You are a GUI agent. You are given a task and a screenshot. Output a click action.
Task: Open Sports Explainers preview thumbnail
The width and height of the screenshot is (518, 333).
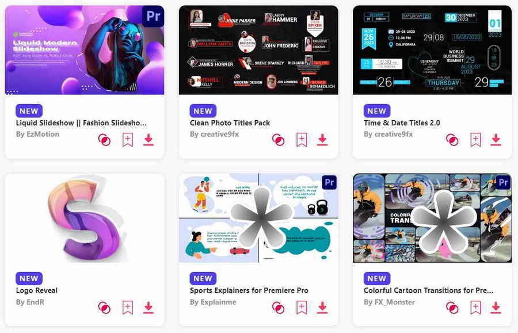pos(258,218)
